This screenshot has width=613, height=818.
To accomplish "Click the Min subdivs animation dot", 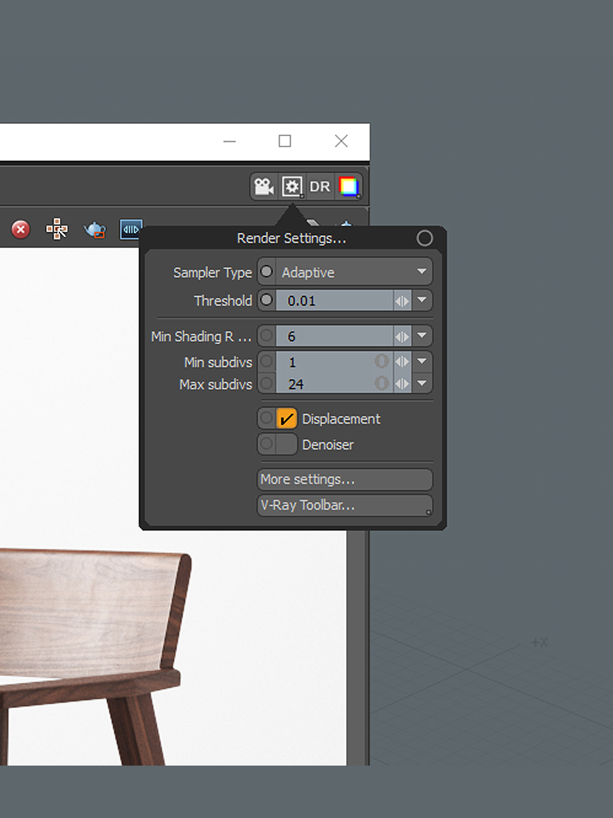I will click(267, 362).
